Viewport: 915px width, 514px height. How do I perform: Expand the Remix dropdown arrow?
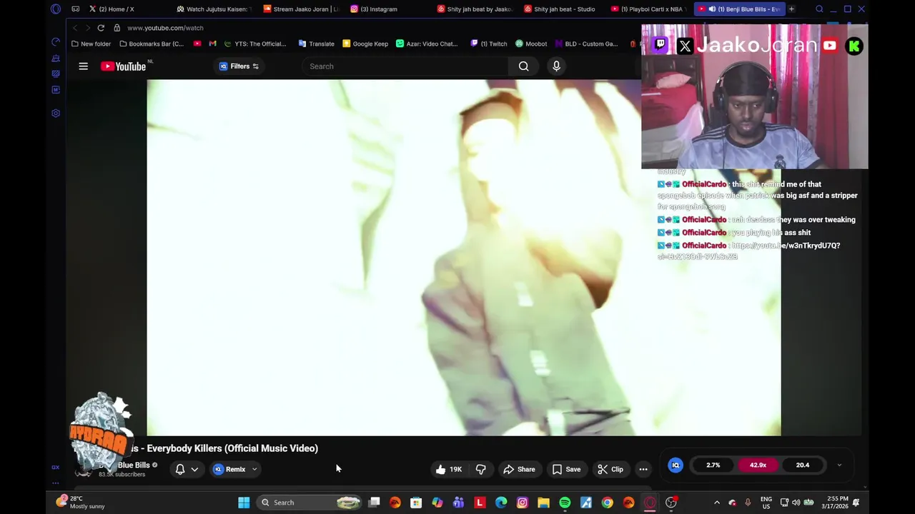254,469
